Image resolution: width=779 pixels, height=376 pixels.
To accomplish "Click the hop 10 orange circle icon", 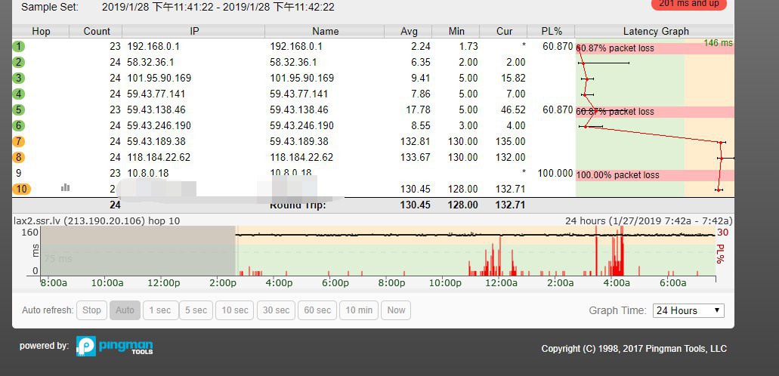I will coord(22,189).
